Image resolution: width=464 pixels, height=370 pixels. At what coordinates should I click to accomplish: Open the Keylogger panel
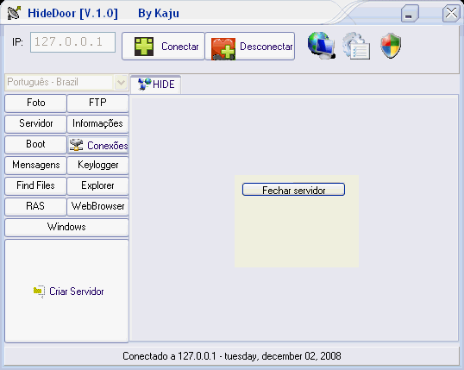click(x=98, y=165)
